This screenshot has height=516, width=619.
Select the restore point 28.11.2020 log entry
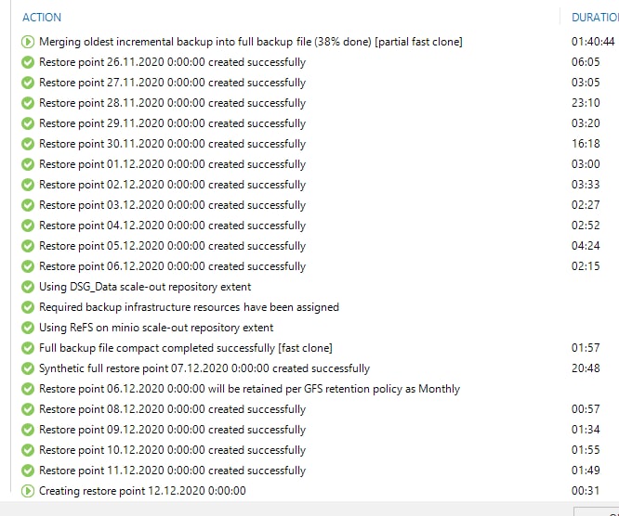[172, 103]
